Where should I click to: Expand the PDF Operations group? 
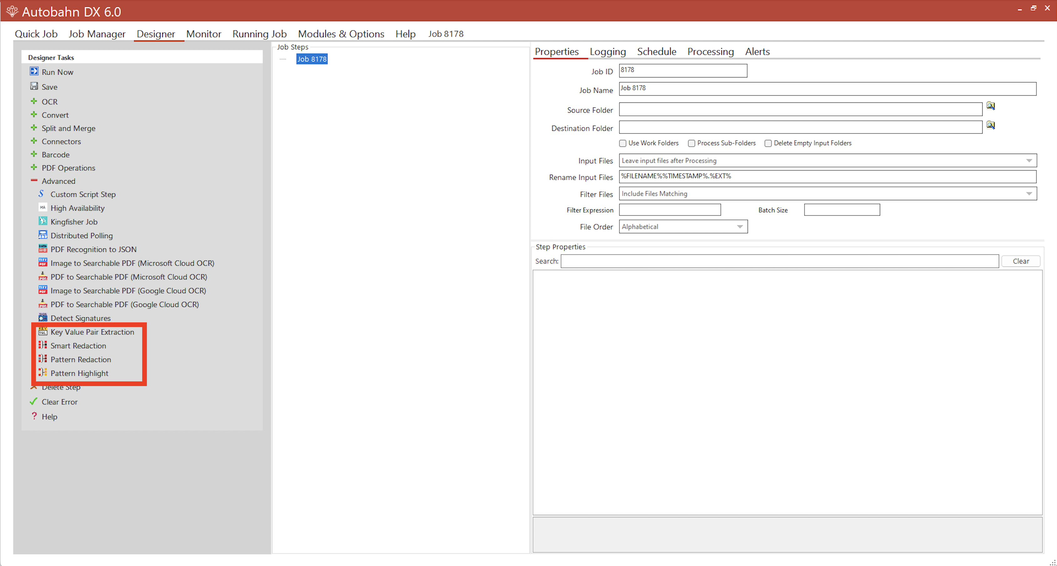tap(34, 167)
